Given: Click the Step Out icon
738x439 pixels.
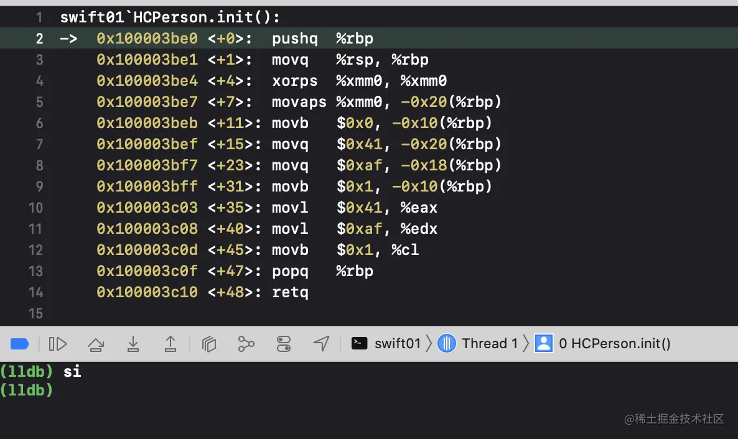Looking at the screenshot, I should [170, 343].
